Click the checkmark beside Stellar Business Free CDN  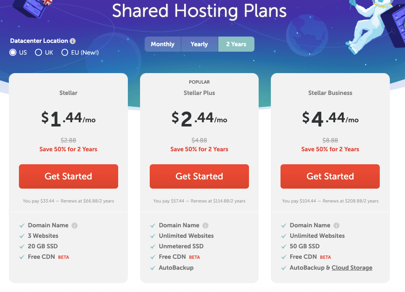coord(284,257)
